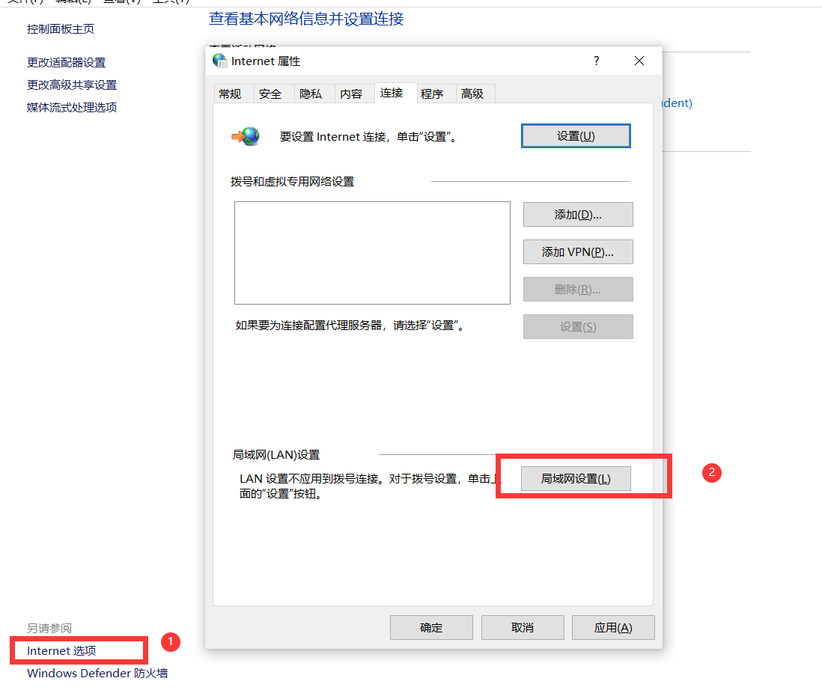Click the globe icon next to Internet connection text
Viewport: 822px width, 693px height.
tap(246, 135)
